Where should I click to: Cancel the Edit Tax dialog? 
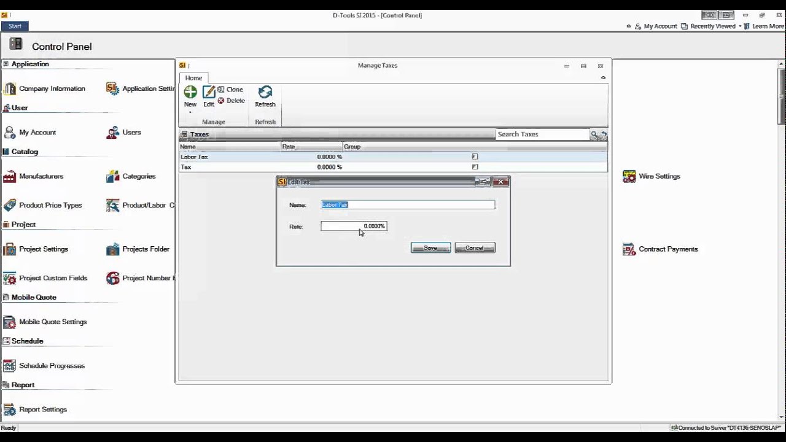coord(475,248)
